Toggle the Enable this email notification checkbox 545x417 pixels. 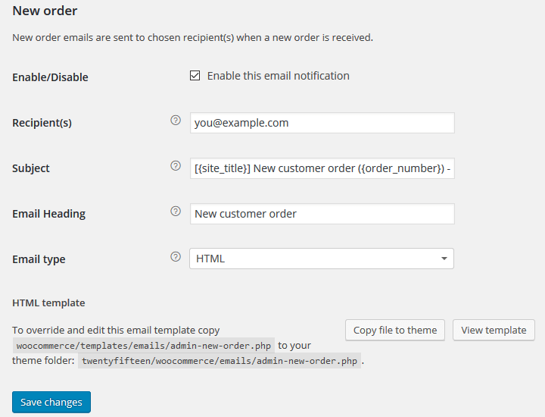(x=195, y=76)
